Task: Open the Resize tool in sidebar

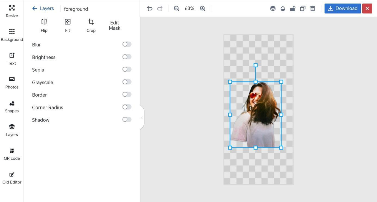Action: pyautogui.click(x=12, y=11)
